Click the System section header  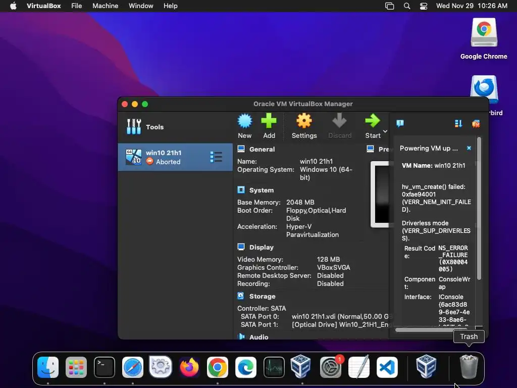262,190
